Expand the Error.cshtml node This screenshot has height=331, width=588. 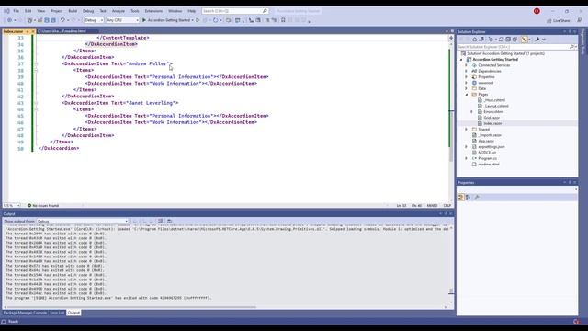click(471, 112)
